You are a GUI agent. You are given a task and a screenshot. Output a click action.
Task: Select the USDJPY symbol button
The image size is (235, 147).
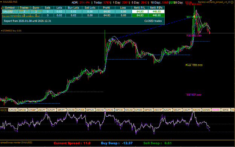click(x=42, y=110)
